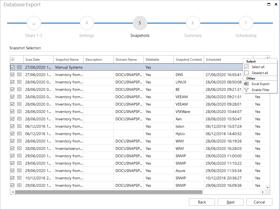Click the Enable Filter funnel icon

tap(246, 90)
